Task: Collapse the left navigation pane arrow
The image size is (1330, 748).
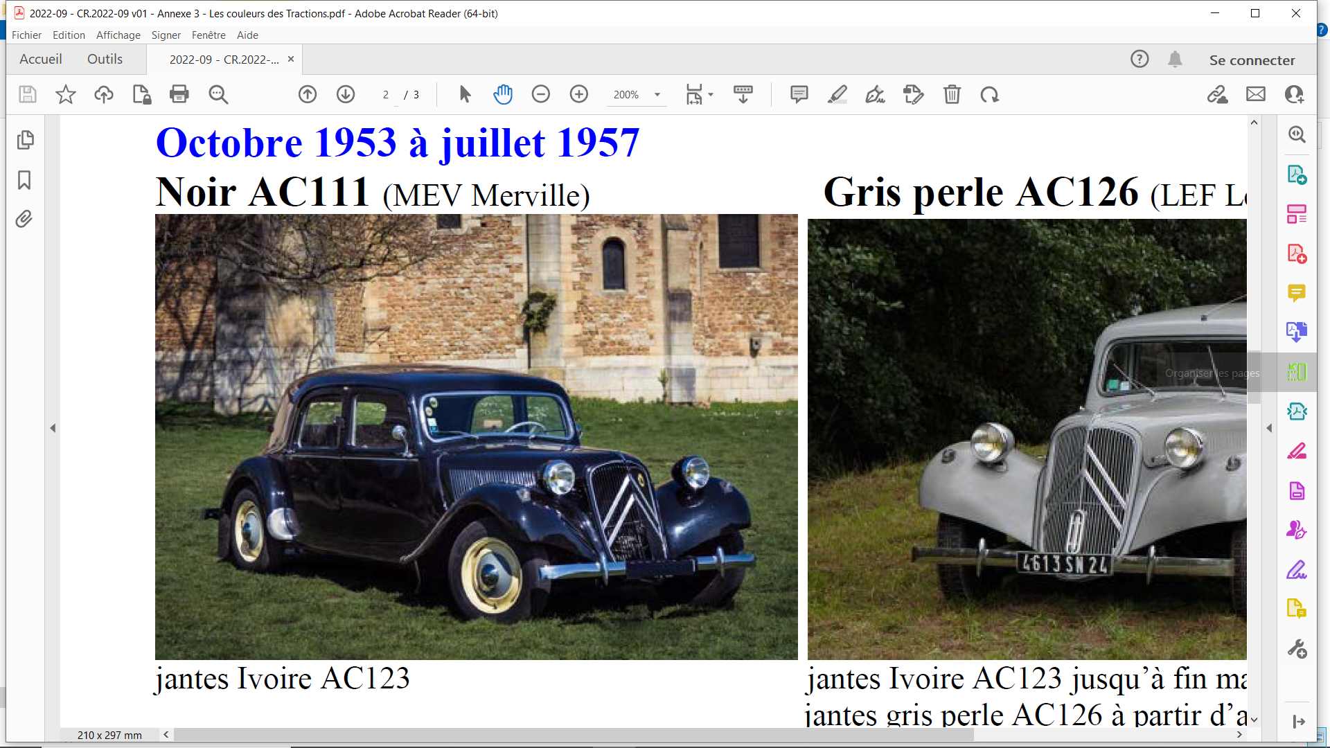Action: pos(53,428)
